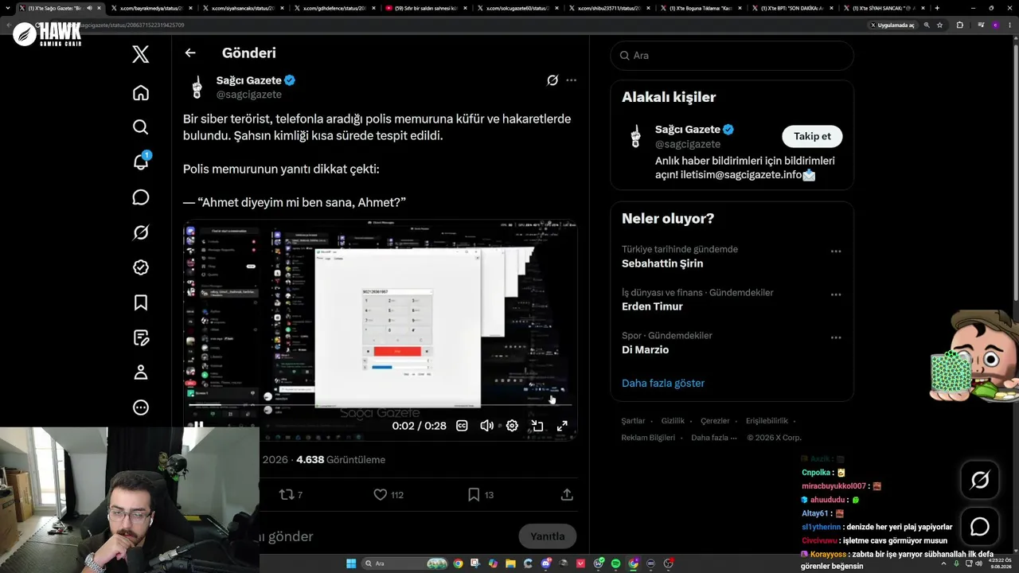Open the Çerezler footer link
The width and height of the screenshot is (1019, 573).
point(715,421)
